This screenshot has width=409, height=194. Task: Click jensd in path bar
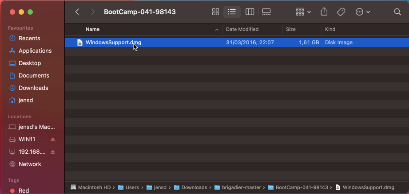(156, 187)
